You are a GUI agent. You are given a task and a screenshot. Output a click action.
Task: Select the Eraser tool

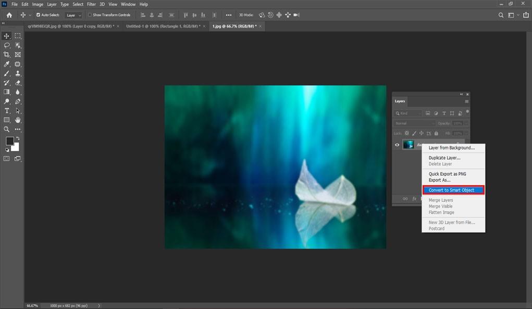18,83
